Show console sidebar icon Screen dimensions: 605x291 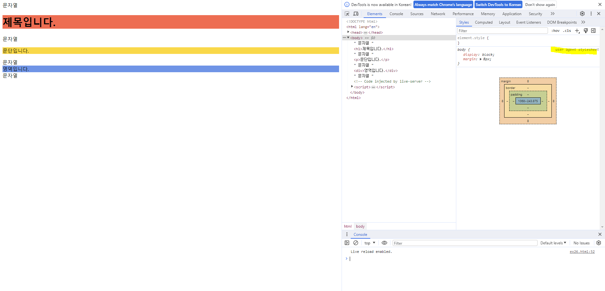tap(347, 243)
